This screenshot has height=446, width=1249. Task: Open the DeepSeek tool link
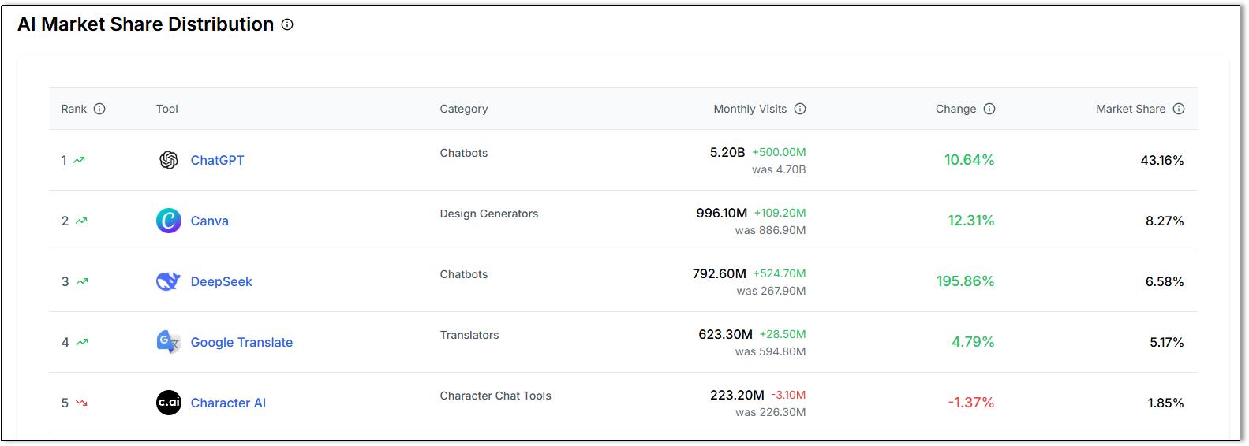pos(221,281)
